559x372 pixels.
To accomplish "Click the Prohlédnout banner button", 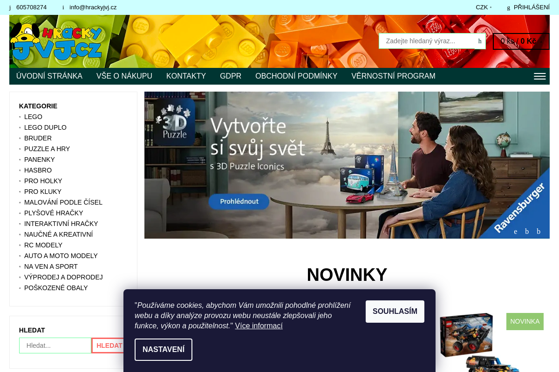I will coord(239,202).
